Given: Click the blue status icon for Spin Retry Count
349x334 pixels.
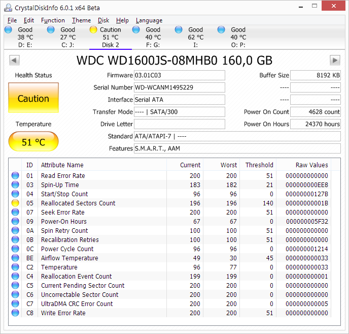Looking at the screenshot, I should (15, 230).
